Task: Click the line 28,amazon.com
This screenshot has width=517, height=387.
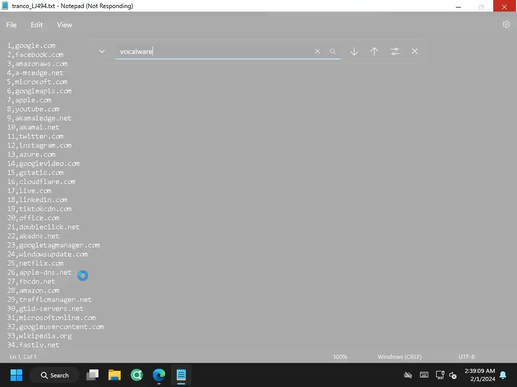Action: pos(33,291)
